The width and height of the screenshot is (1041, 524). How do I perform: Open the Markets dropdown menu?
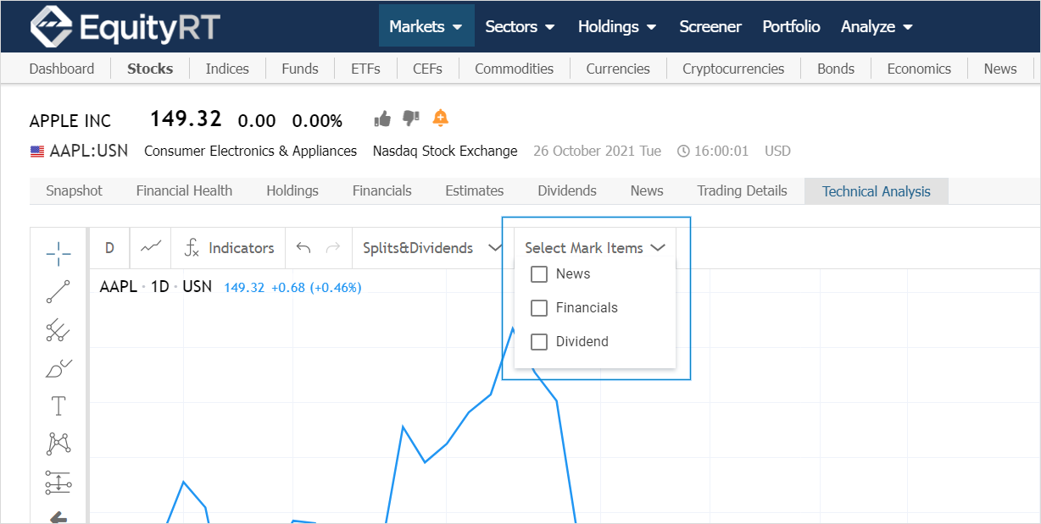tap(426, 26)
